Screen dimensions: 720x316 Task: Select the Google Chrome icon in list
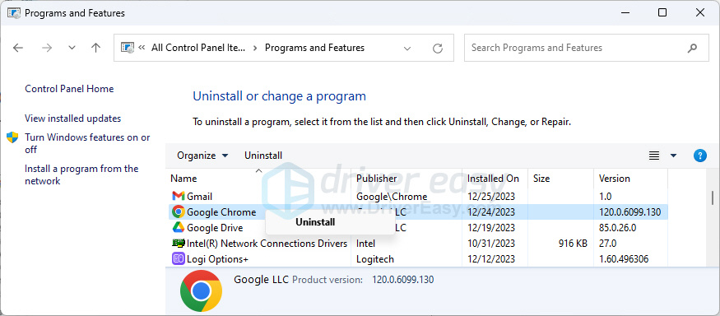[x=179, y=211]
